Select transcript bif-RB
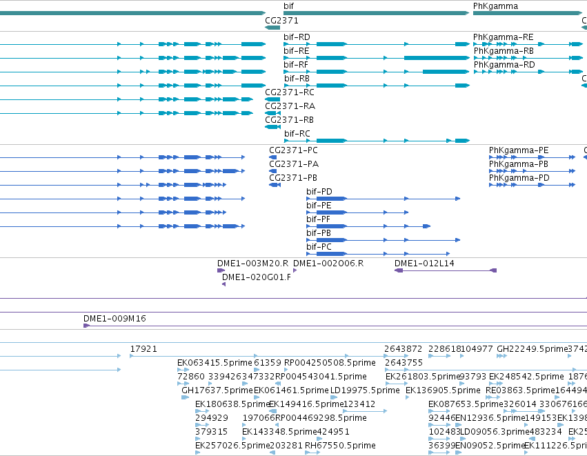Screen dimensions: 587x456 point(297,79)
